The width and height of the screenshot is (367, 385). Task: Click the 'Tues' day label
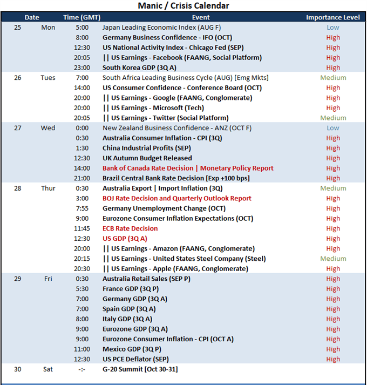tap(48, 78)
